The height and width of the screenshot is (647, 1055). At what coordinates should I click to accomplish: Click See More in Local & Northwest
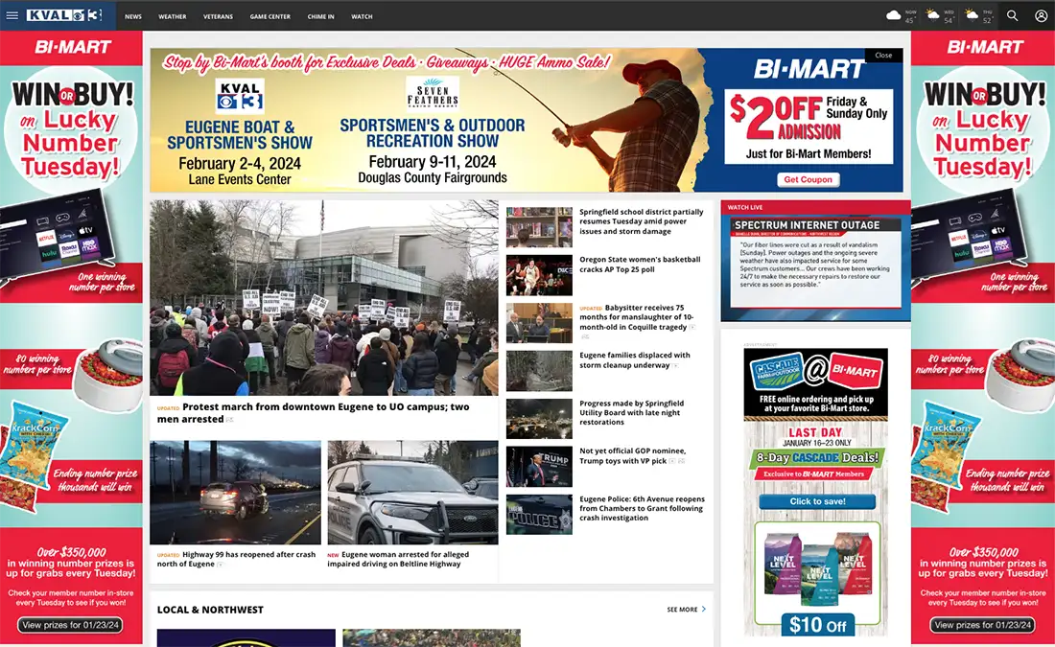click(x=686, y=610)
